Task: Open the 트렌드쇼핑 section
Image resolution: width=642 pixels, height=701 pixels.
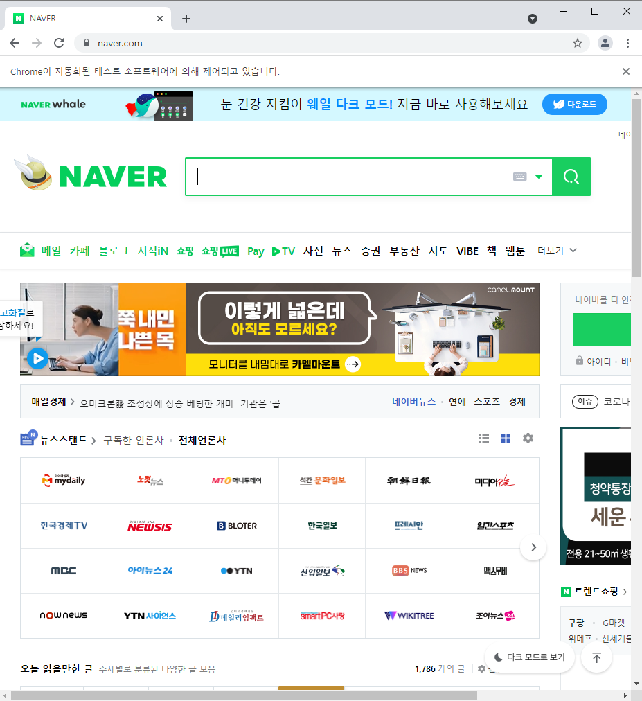Action: [596, 592]
